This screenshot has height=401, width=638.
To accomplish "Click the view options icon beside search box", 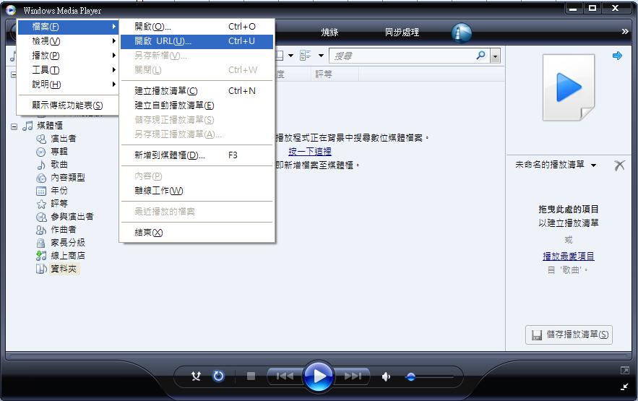I will 305,56.
